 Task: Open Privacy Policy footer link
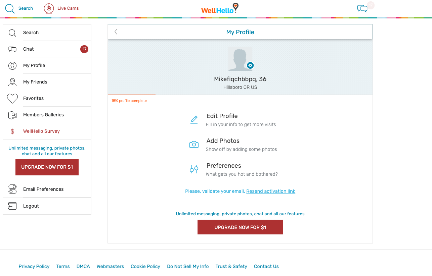[x=34, y=266]
